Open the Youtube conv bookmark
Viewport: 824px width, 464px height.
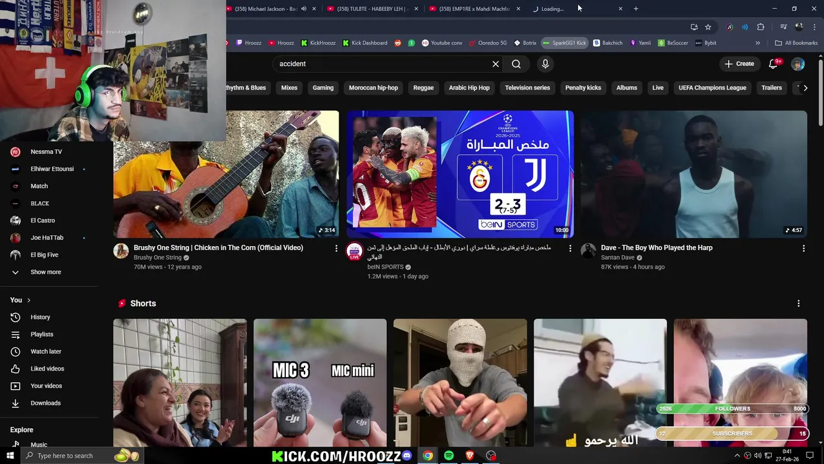[x=442, y=43]
